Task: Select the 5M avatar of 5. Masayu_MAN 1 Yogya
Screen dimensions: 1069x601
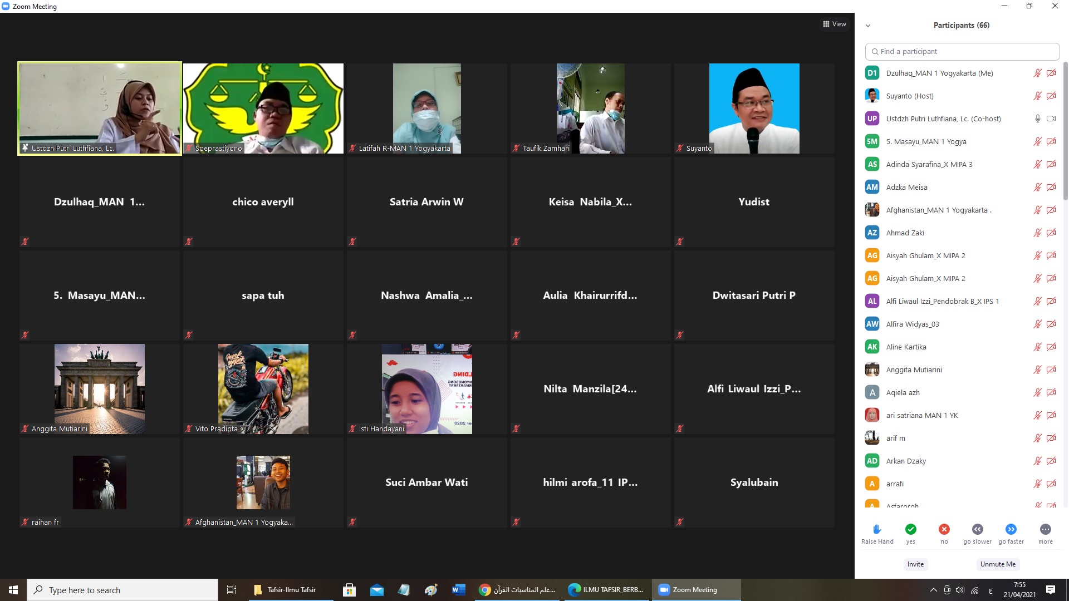Action: pos(872,141)
